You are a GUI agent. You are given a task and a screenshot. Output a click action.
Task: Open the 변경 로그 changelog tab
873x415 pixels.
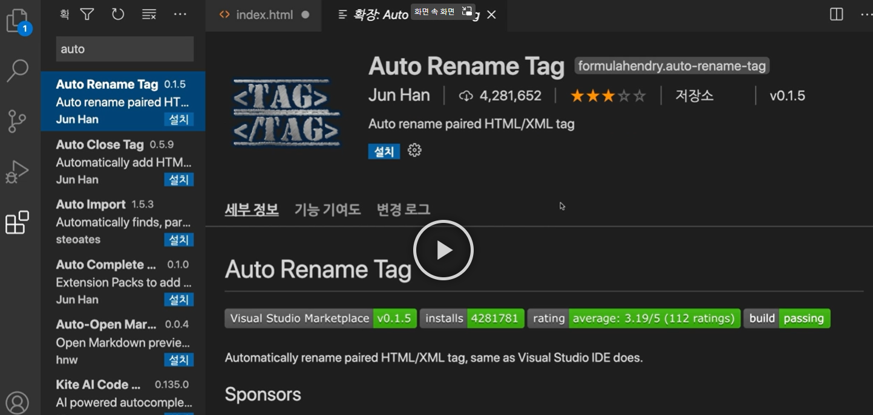404,210
